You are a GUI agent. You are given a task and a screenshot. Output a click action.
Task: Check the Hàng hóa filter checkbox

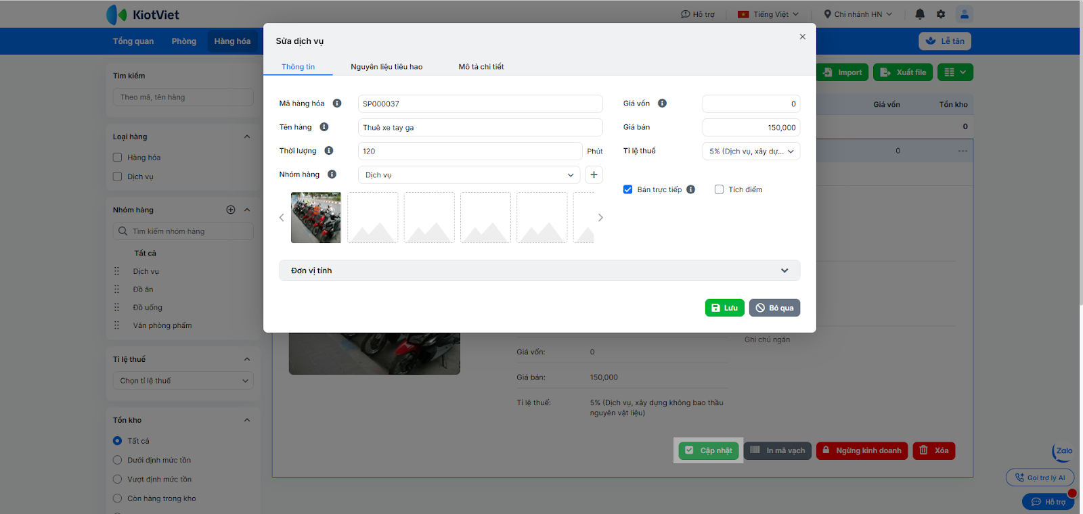(x=118, y=158)
